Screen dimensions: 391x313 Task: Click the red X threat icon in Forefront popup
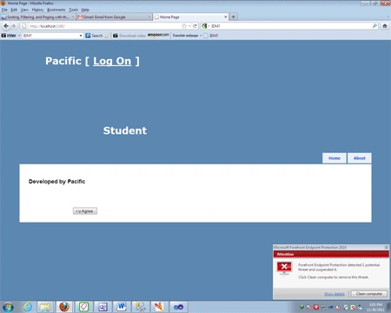coord(284,267)
